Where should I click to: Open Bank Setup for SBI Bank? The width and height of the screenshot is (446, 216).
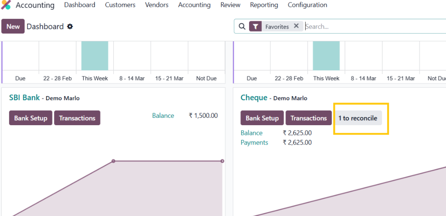tap(31, 118)
